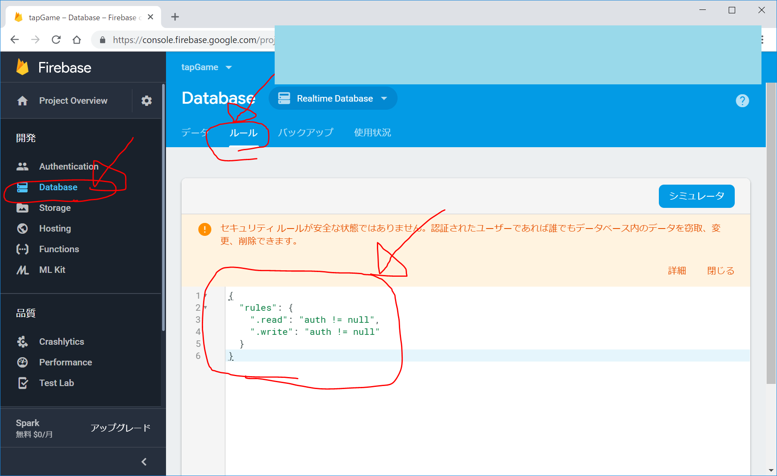Open ML Kit icon in sidebar
Viewport: 777px width, 476px height.
pos(22,270)
